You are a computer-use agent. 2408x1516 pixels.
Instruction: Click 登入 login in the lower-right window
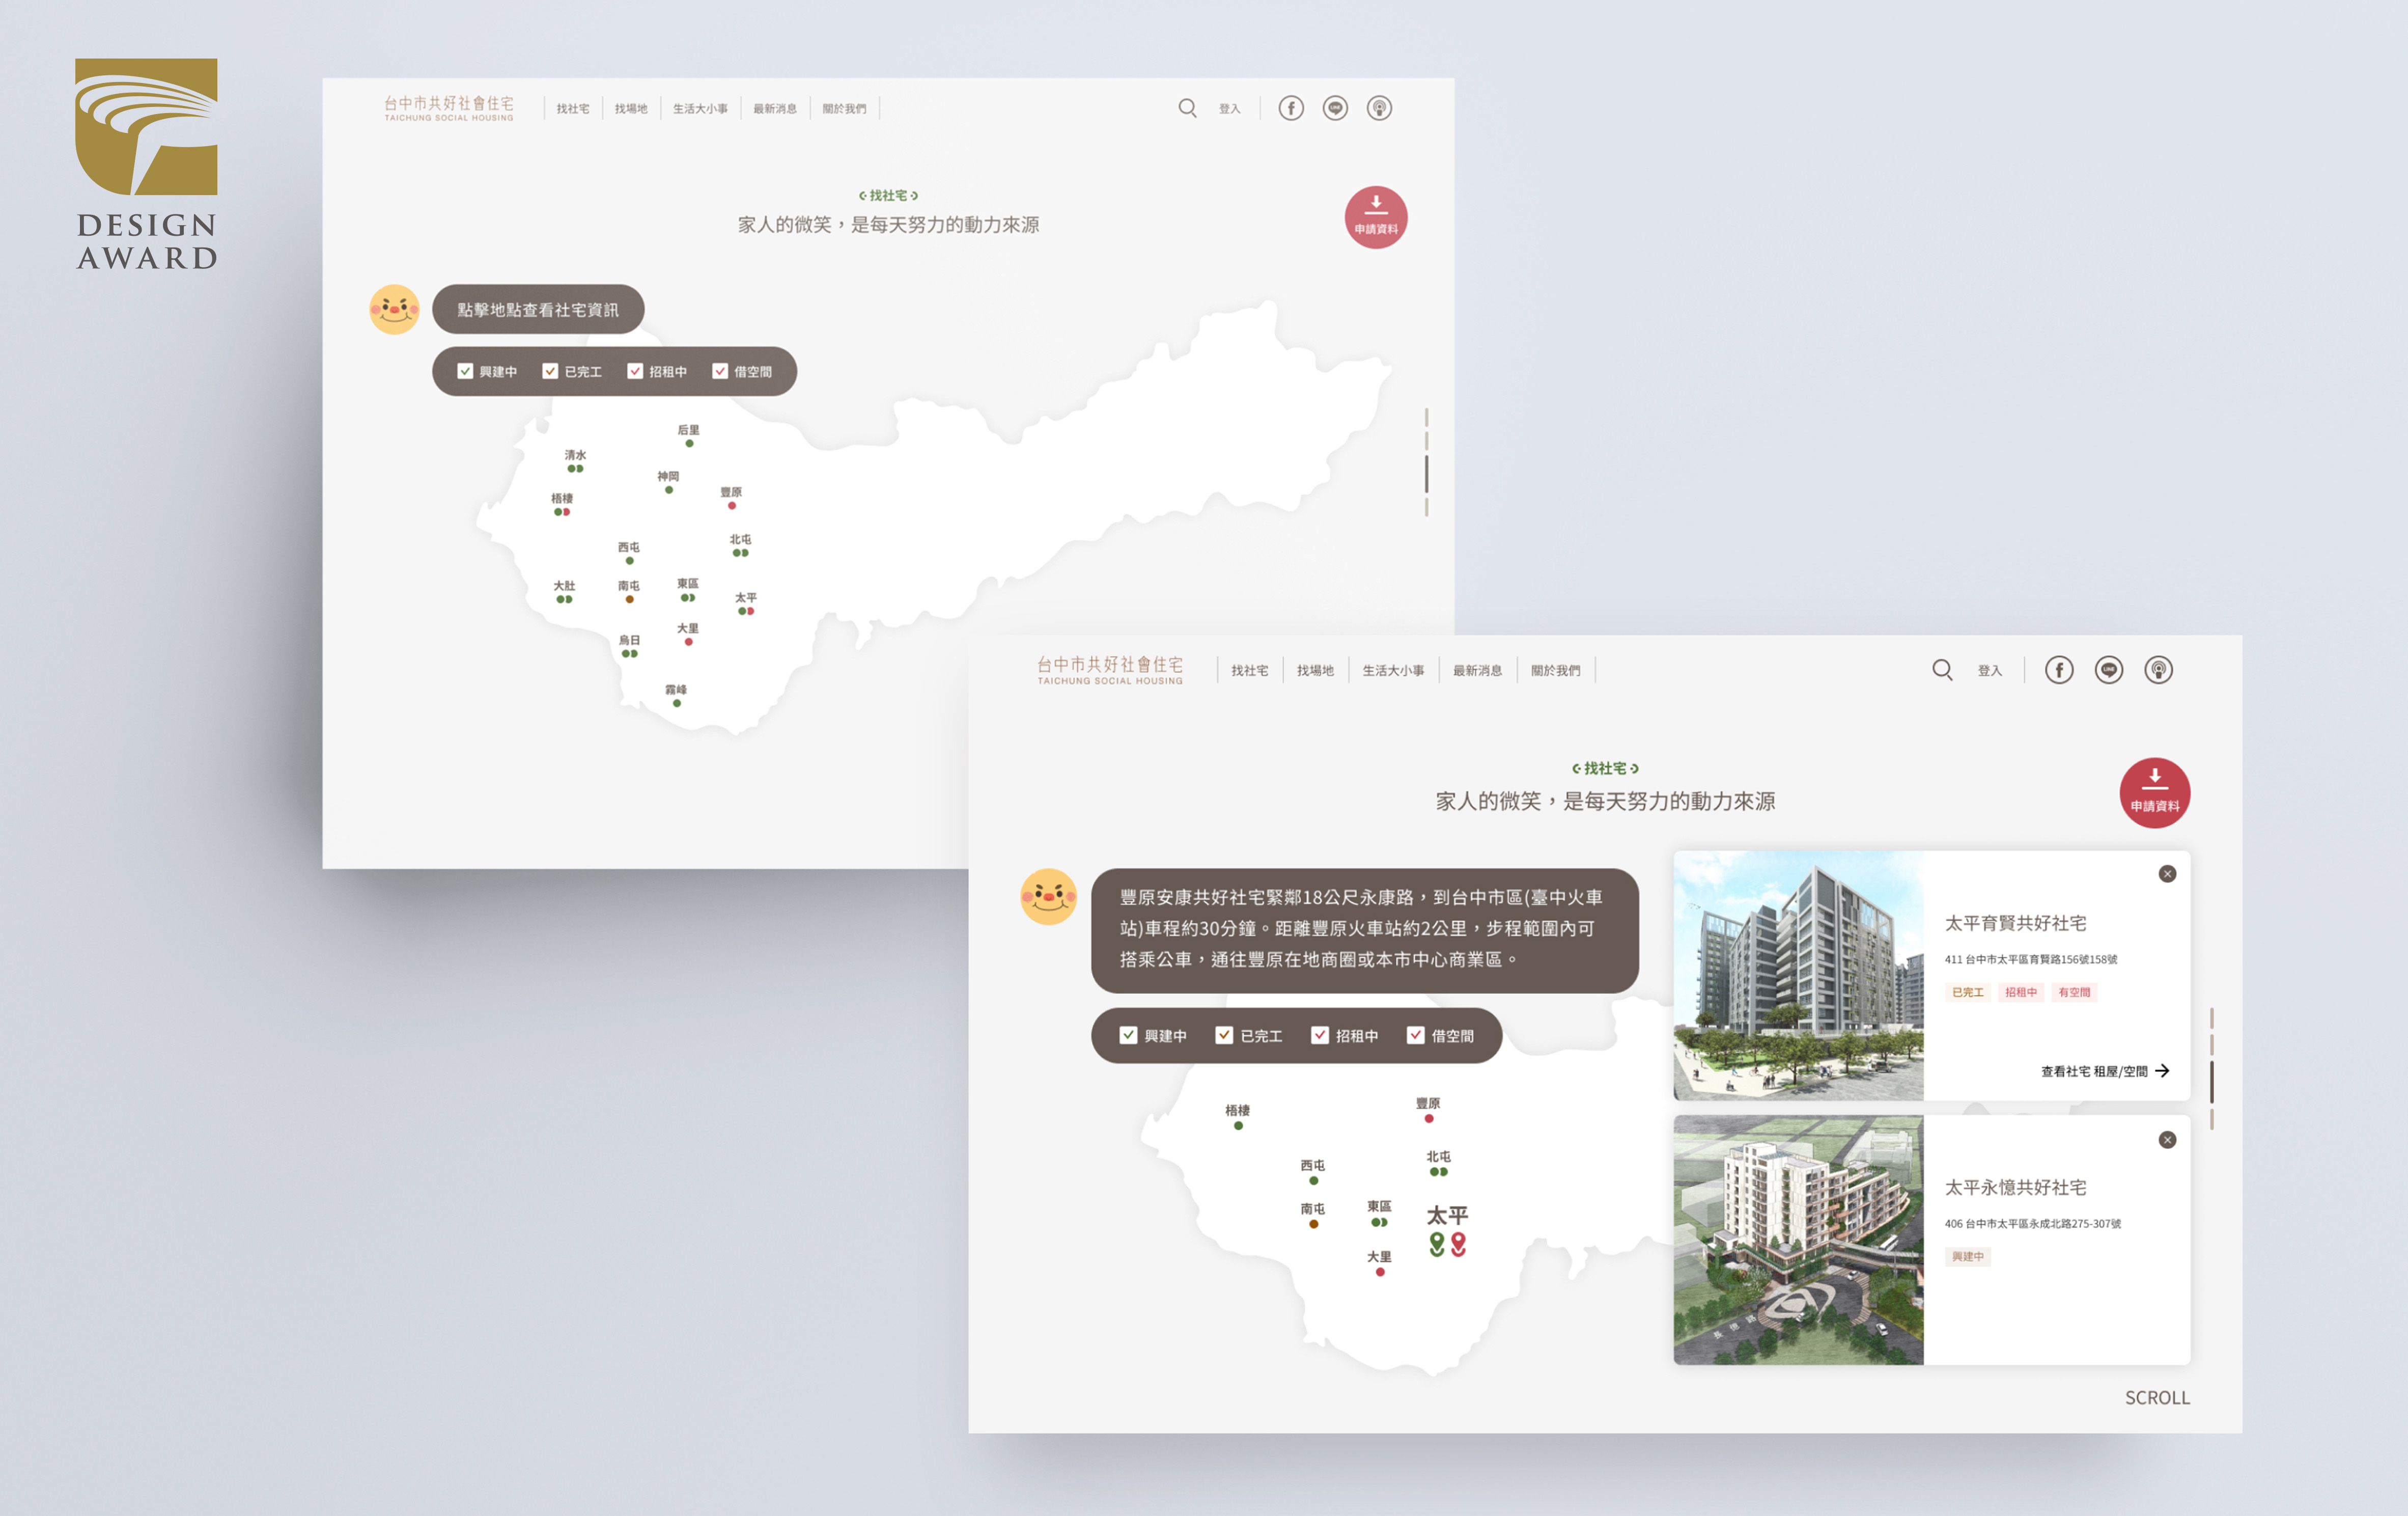pos(1989,671)
